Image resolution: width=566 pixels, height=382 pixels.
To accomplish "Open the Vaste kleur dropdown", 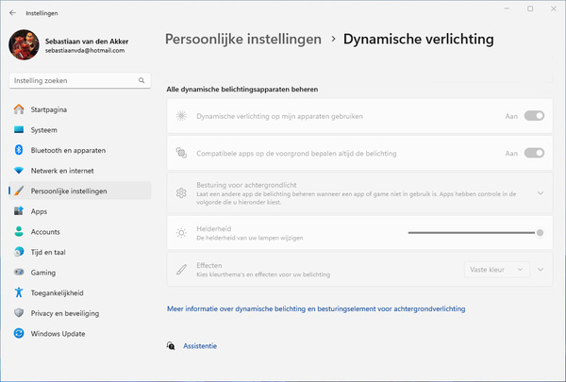I will click(x=497, y=270).
